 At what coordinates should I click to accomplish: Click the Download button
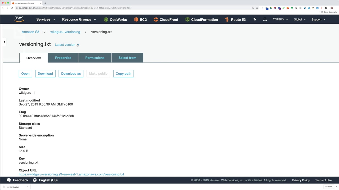point(45,74)
